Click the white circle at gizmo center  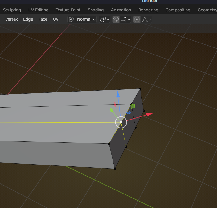pos(121,122)
